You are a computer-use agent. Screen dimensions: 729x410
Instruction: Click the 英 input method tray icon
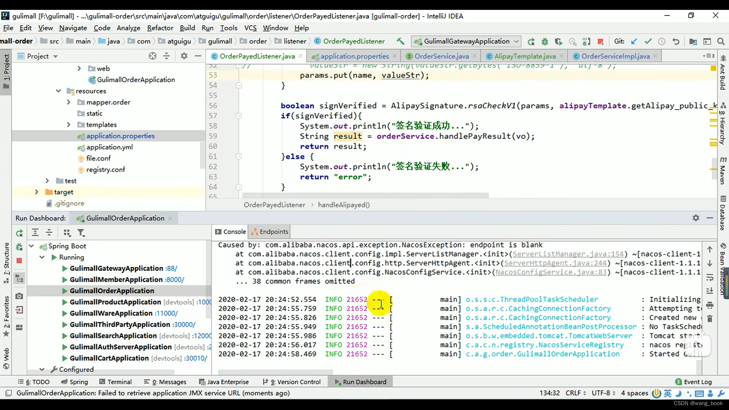coord(667,394)
